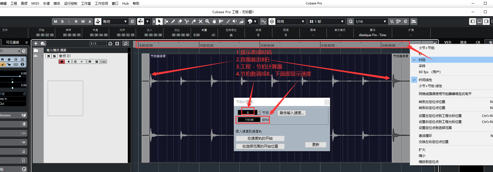The width and height of the screenshot is (493, 172).
Task: Select the Range Selection tool
Action: click(166, 21)
